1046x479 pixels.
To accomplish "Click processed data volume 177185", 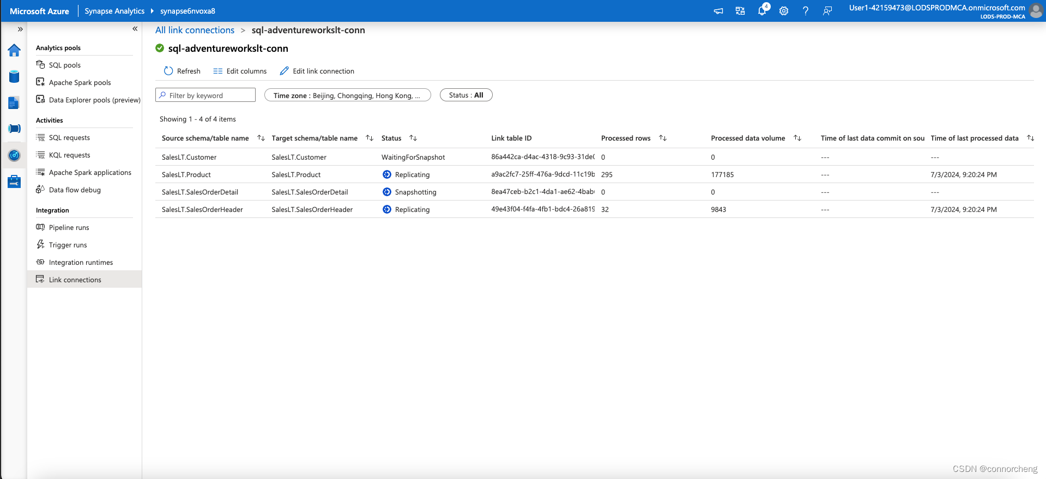I will pyautogui.click(x=722, y=174).
